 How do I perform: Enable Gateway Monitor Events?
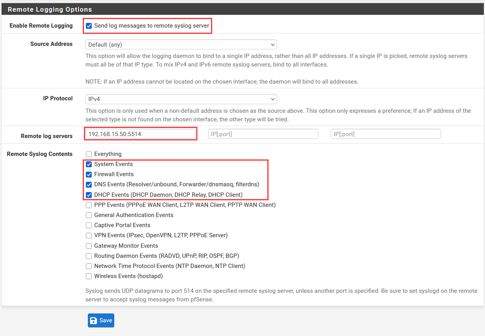coord(89,246)
